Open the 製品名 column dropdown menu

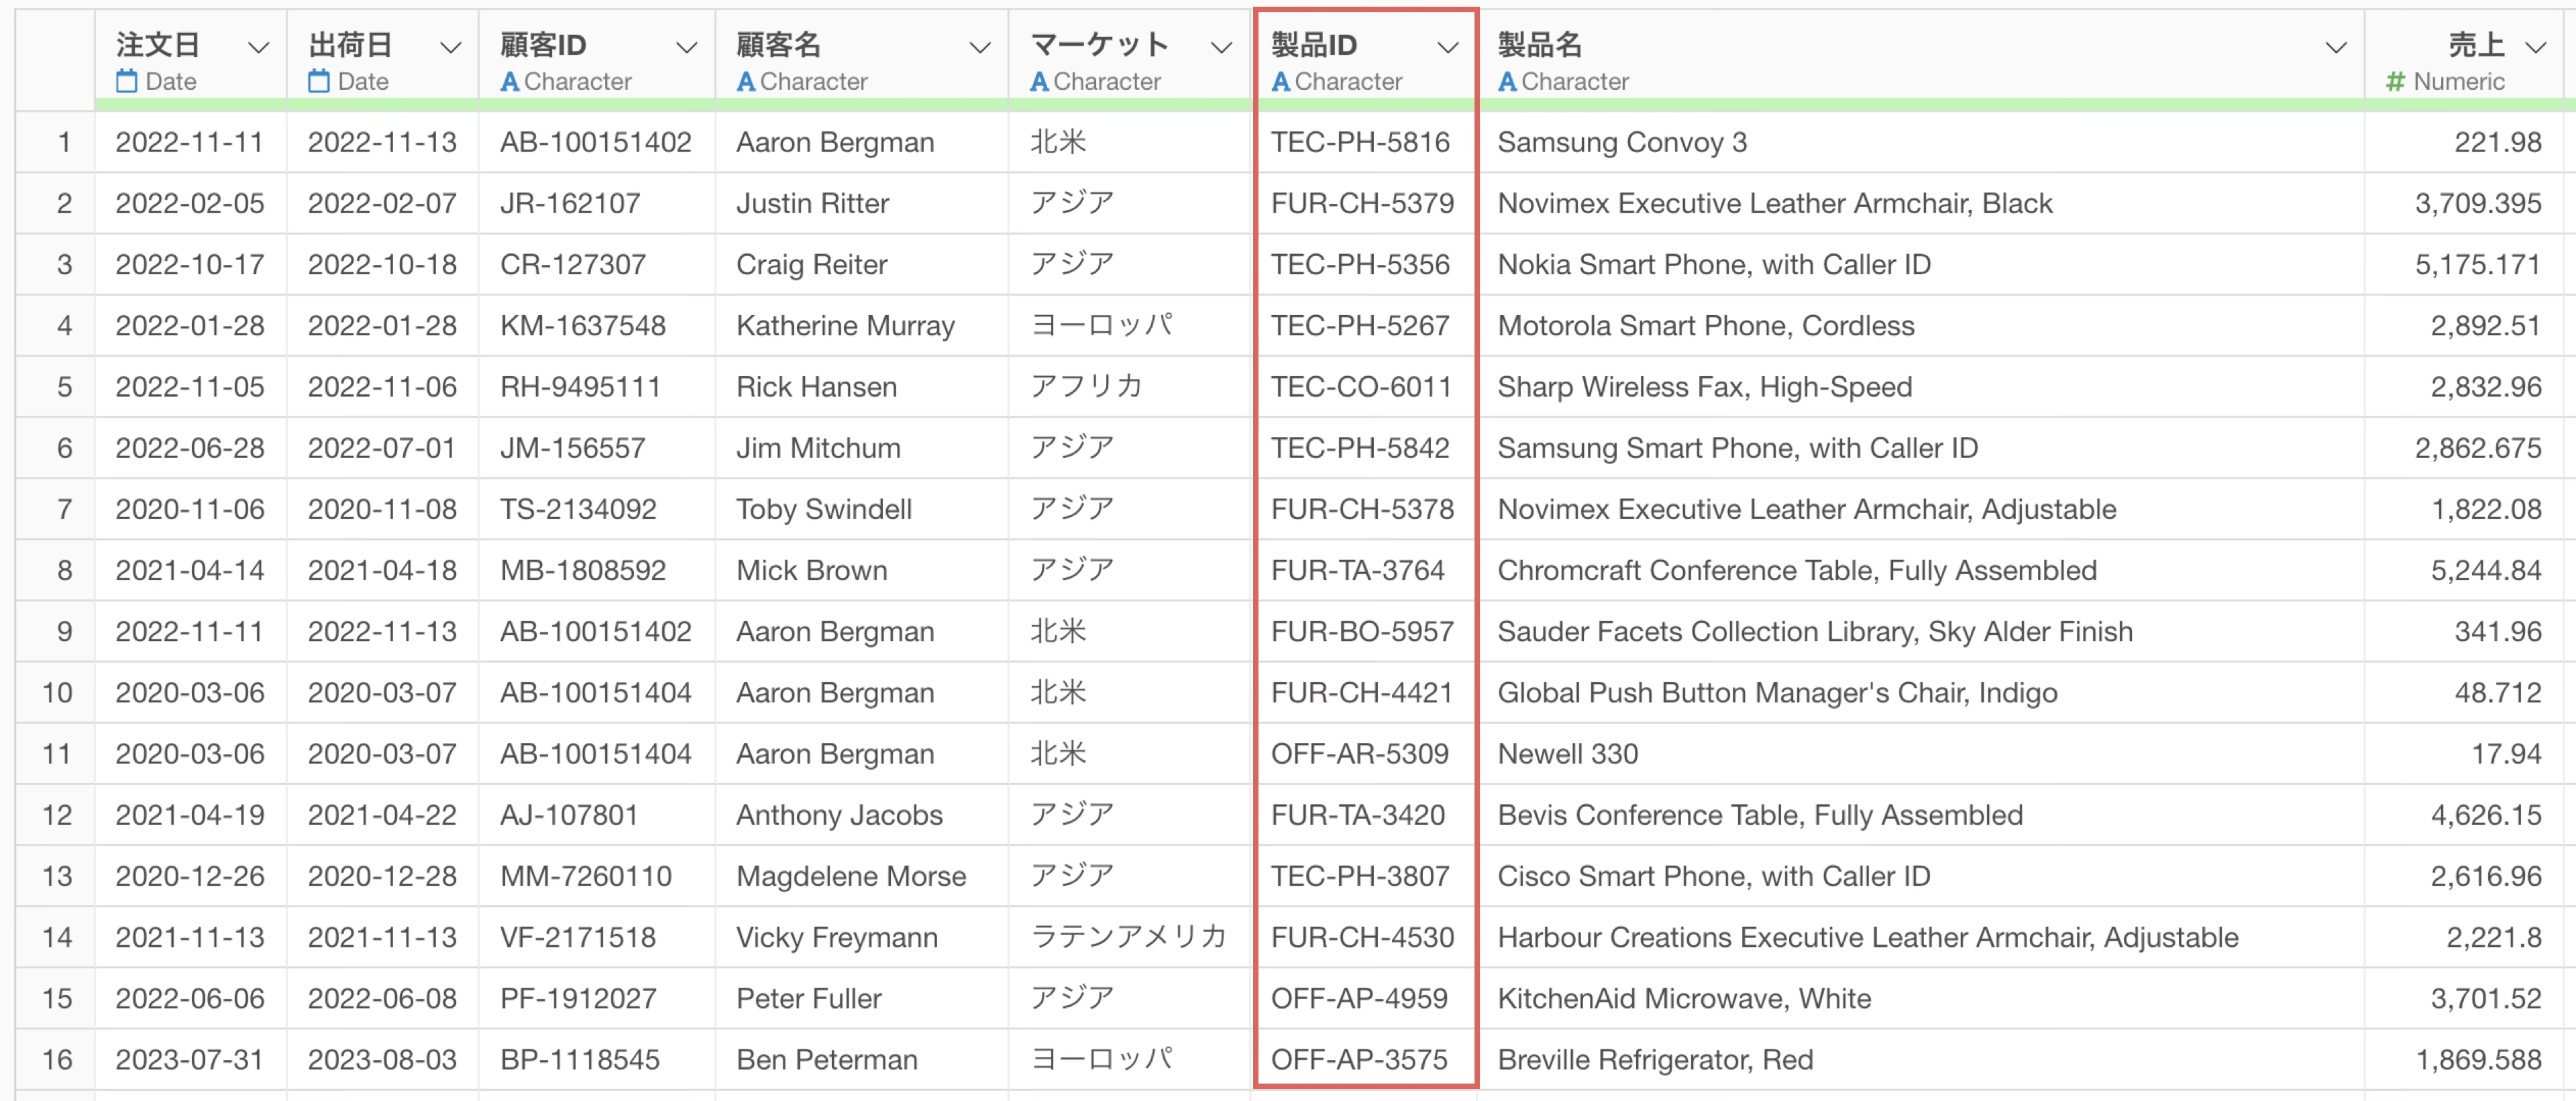(x=2336, y=47)
